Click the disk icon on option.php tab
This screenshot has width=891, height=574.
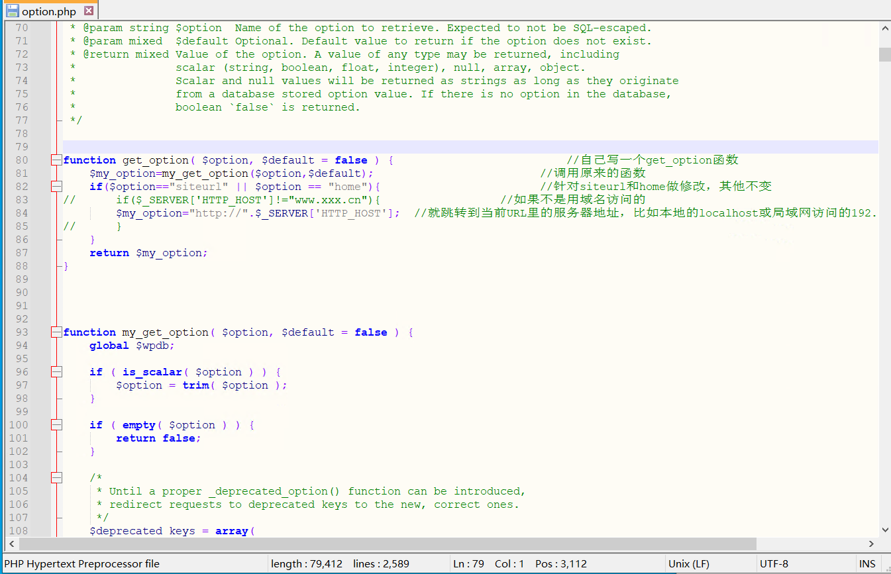click(12, 11)
